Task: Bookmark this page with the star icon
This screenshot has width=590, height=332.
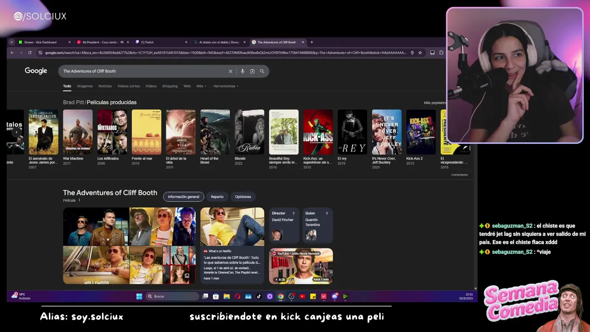Action: pos(420,53)
